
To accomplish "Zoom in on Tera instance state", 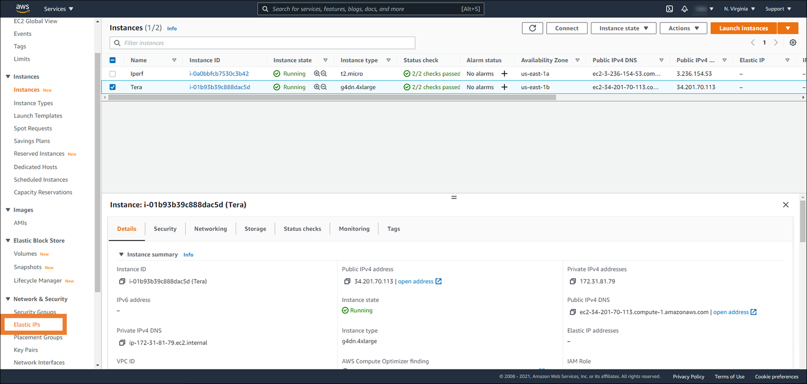I will point(317,87).
